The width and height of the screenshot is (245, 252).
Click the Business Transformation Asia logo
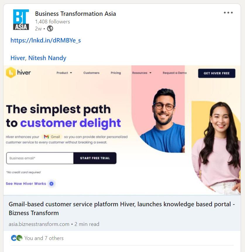(21, 20)
